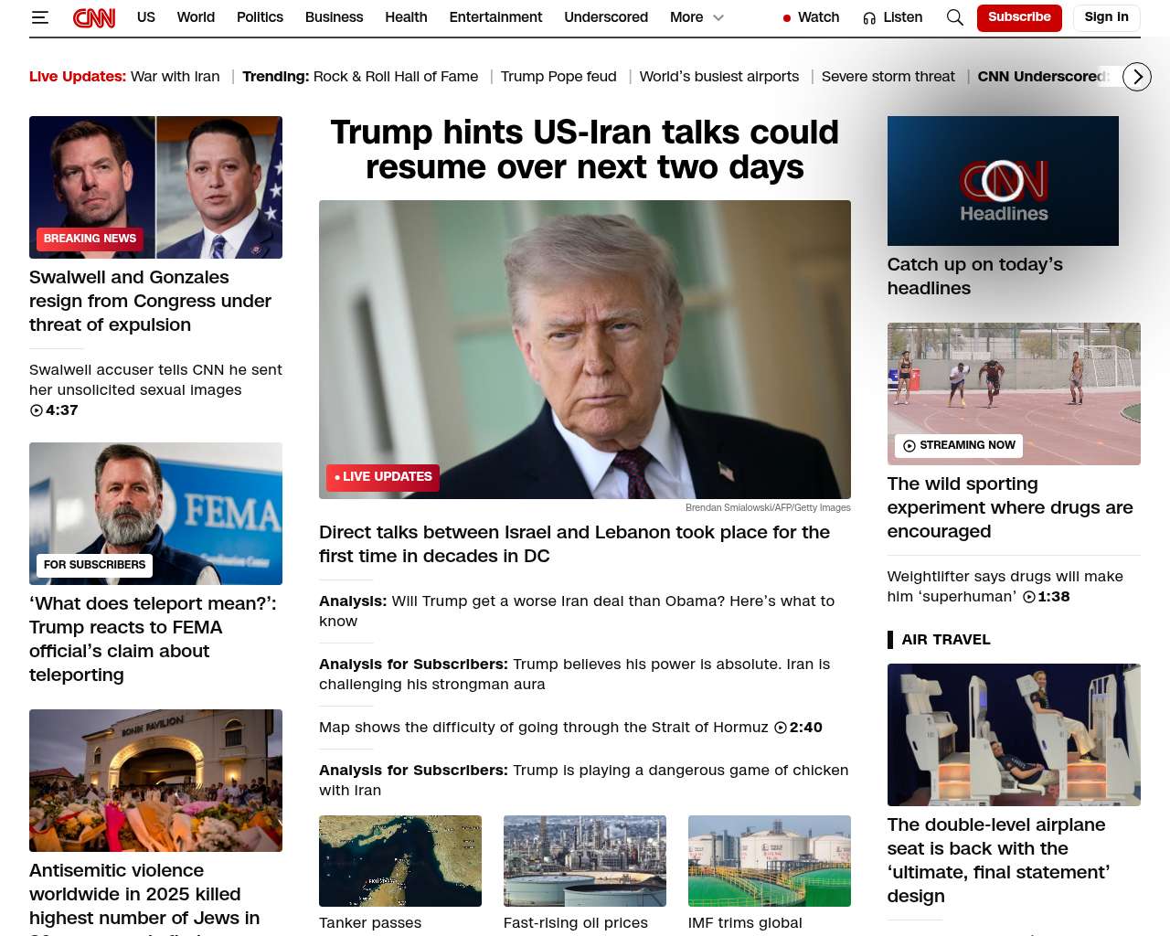
Task: Open the Bondi Pavilion flowers thumbnail
Action: (x=155, y=781)
